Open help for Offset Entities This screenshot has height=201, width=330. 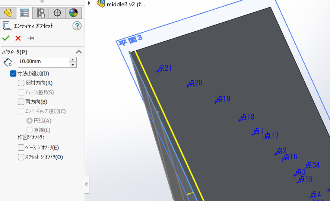pos(77,26)
